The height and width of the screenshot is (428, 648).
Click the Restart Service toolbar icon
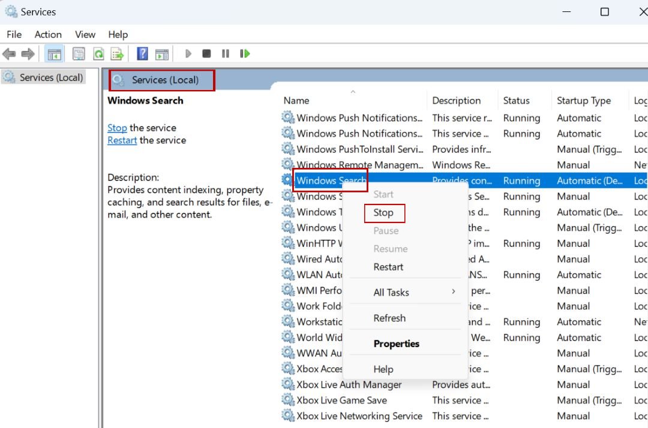[245, 53]
